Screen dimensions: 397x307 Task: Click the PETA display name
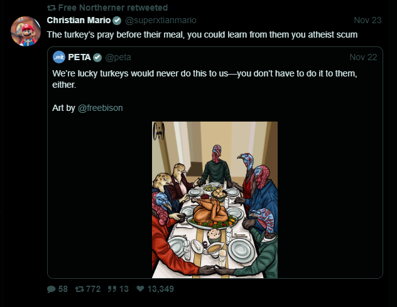(x=79, y=58)
